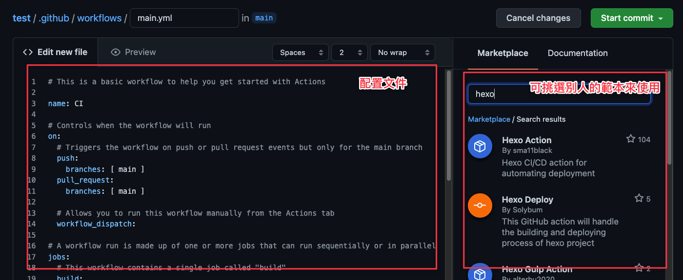Go to the test repository breadcrumb
Screen dimensions: 683x280
click(21, 18)
